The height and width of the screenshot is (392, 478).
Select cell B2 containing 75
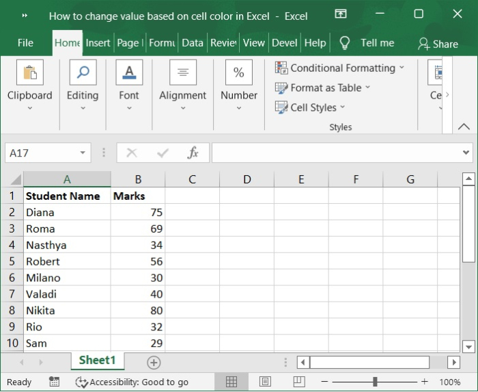(138, 212)
